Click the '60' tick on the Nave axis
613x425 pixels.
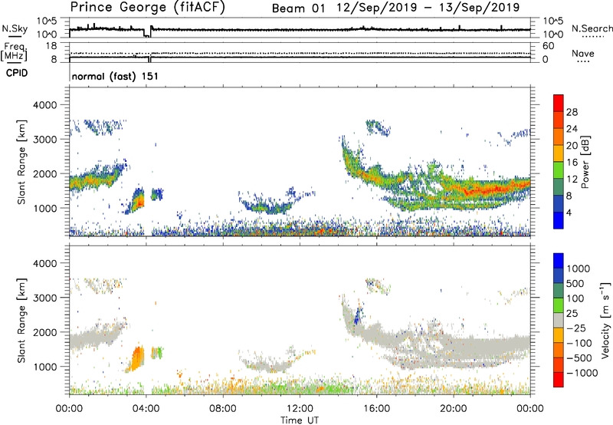pos(548,46)
